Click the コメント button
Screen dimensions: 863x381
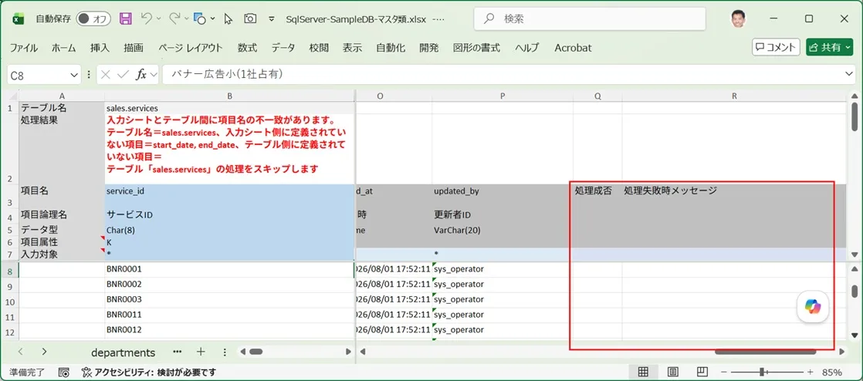point(776,47)
